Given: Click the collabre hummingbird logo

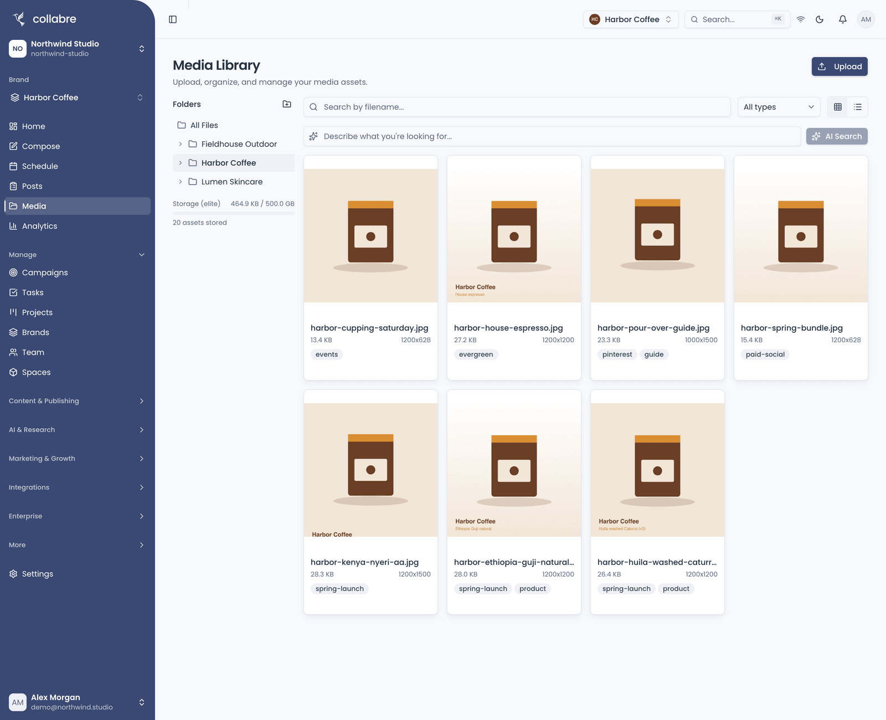Looking at the screenshot, I should click(19, 19).
